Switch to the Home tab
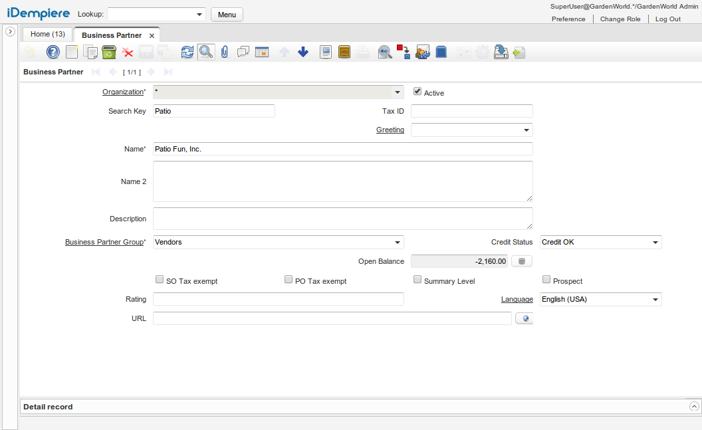Image resolution: width=702 pixels, height=430 pixels. tap(47, 34)
